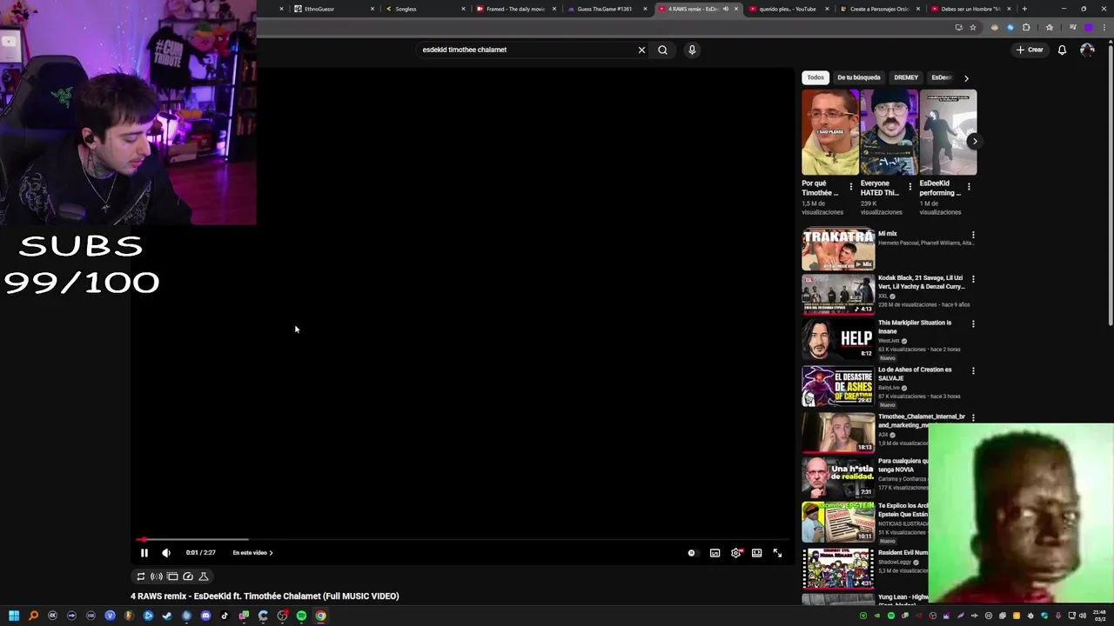
Task: Open options menu for 'Mi mix'
Action: 973,235
